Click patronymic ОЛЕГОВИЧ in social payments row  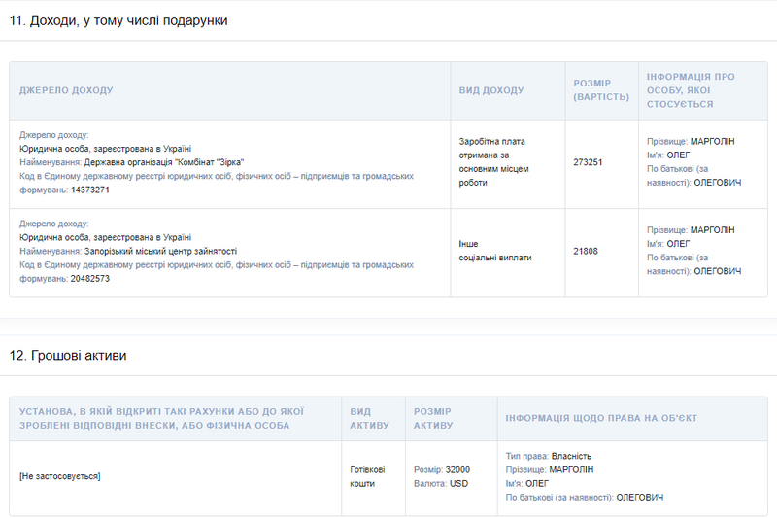718,271
